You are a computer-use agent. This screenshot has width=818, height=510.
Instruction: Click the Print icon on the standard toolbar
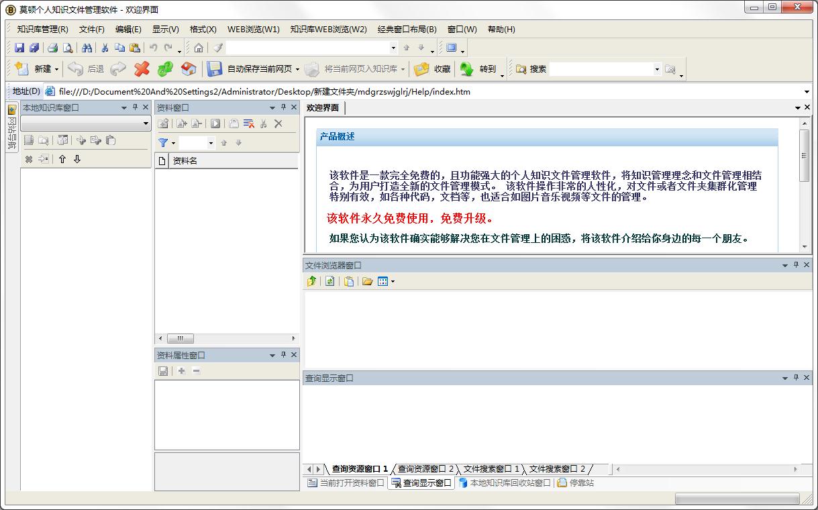click(x=53, y=48)
